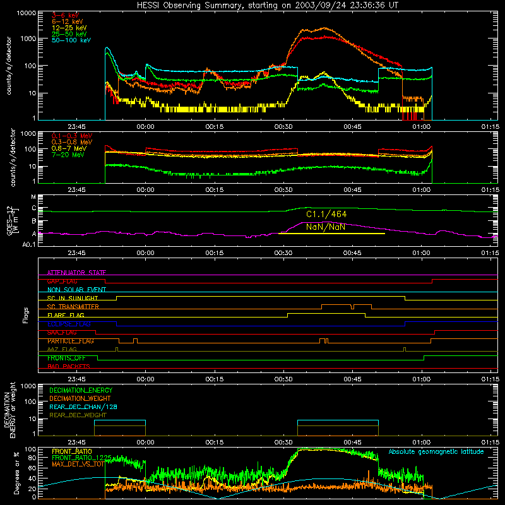Click the 0.3-0.8 MeV legend label
The width and height of the screenshot is (505, 505).
72,142
